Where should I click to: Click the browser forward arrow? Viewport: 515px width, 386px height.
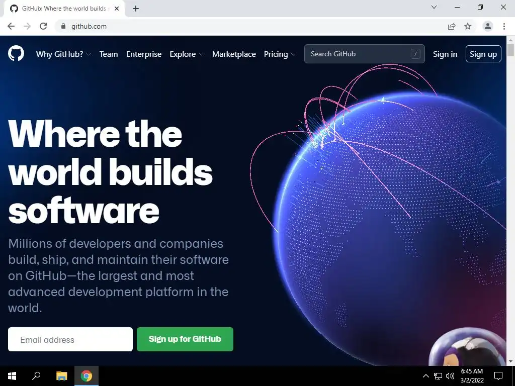27,26
